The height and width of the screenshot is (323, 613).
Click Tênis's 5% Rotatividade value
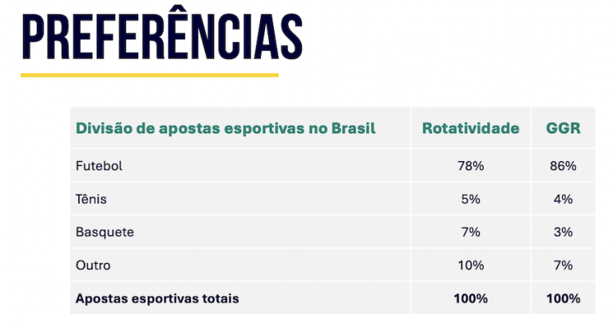coord(470,199)
